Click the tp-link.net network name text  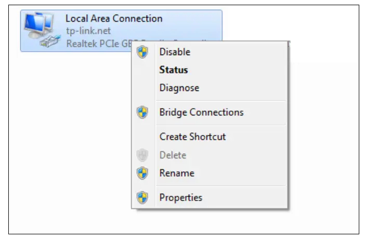click(x=88, y=31)
